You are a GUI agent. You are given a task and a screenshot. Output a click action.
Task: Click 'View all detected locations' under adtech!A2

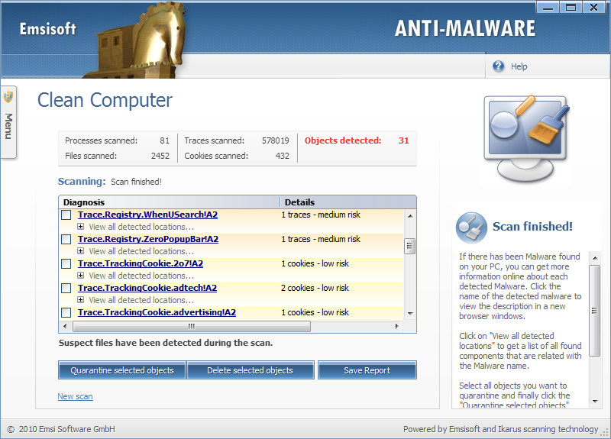pyautogui.click(x=141, y=300)
